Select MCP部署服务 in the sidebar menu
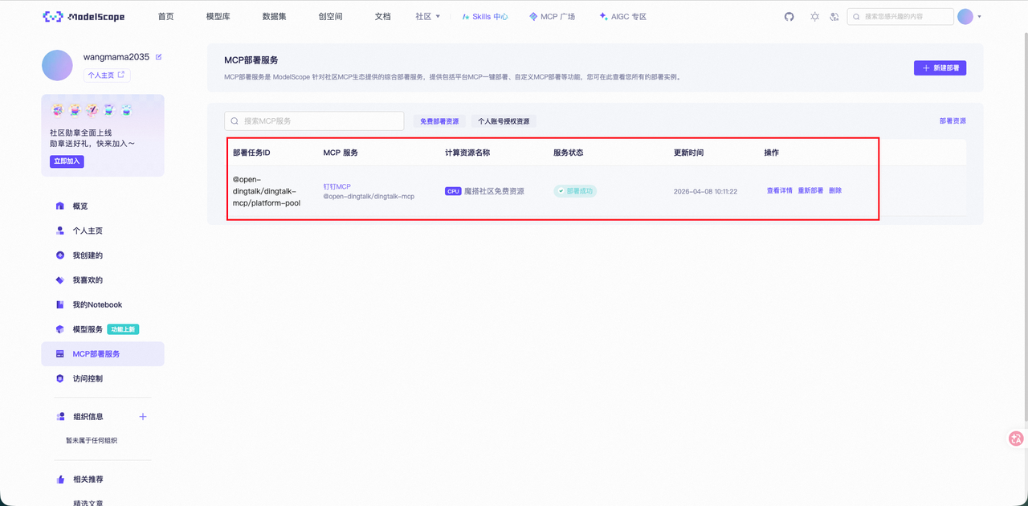The width and height of the screenshot is (1028, 506). [103, 354]
